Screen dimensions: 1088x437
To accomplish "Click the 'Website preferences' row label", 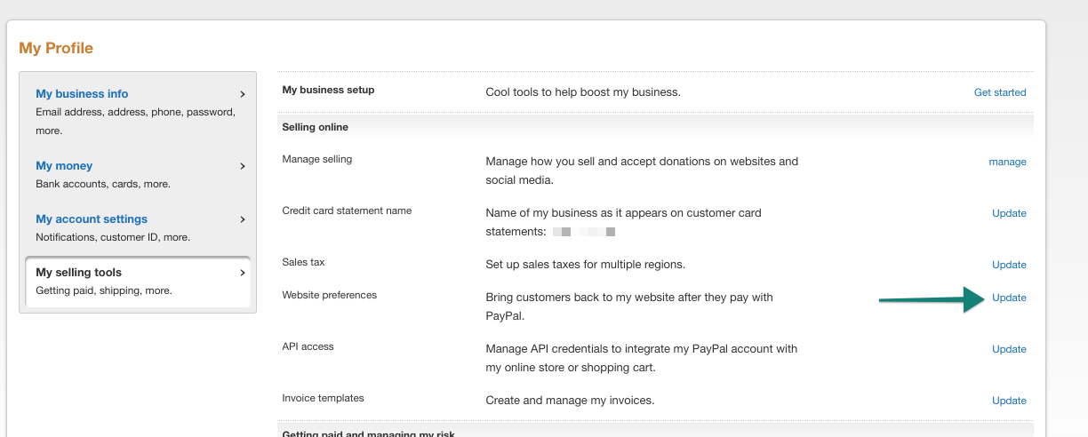I will click(329, 295).
